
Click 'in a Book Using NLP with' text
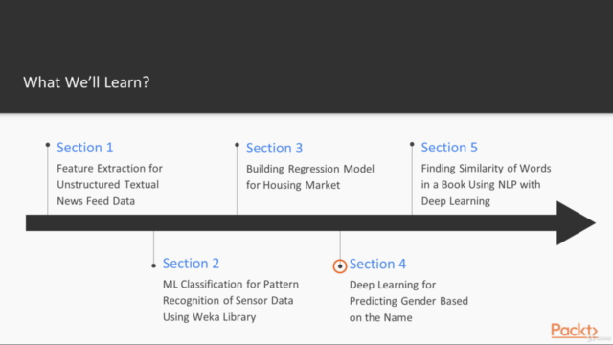481,185
